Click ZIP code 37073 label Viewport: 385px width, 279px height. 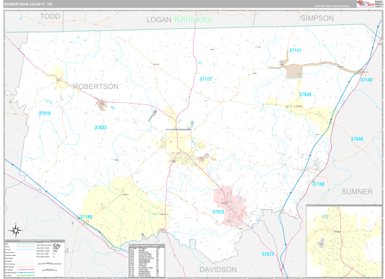pyautogui.click(x=219, y=212)
